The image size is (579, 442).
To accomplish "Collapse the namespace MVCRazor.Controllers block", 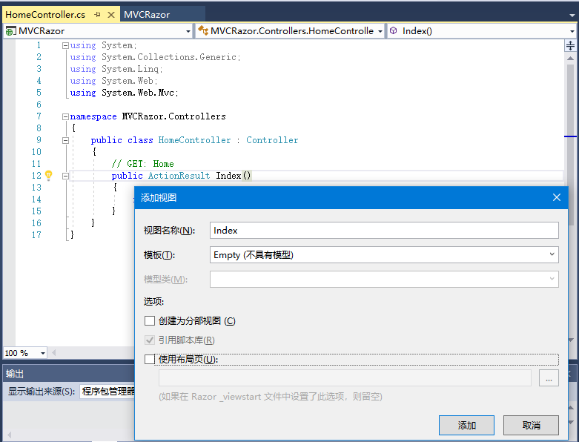I will pyautogui.click(x=65, y=116).
